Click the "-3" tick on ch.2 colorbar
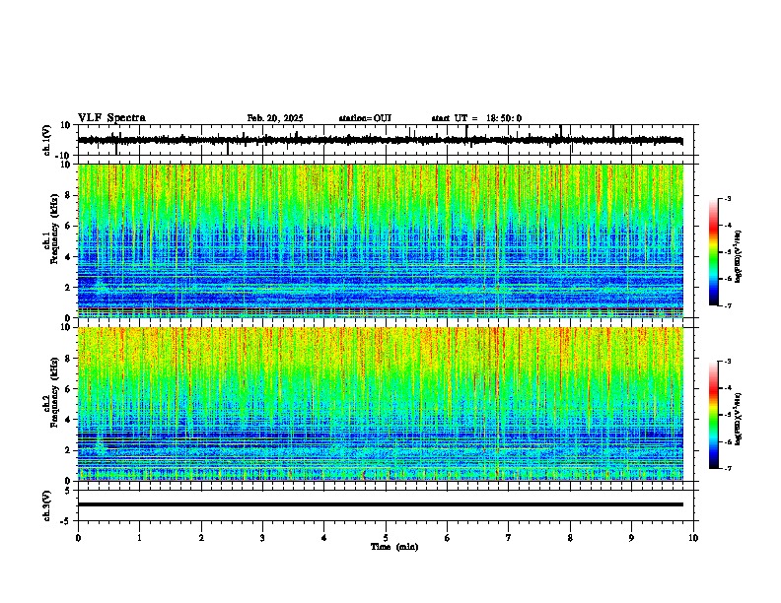 (728, 362)
